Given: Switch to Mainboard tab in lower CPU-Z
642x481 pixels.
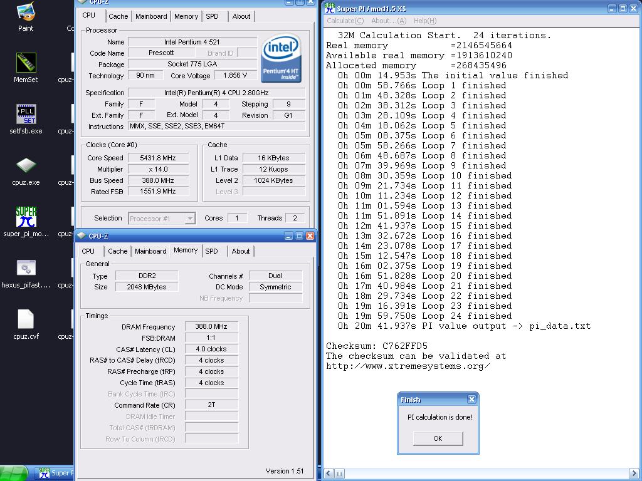Looking at the screenshot, I should click(150, 251).
